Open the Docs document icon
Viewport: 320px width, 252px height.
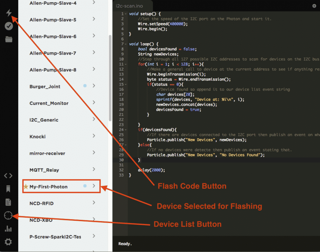coord(8,202)
